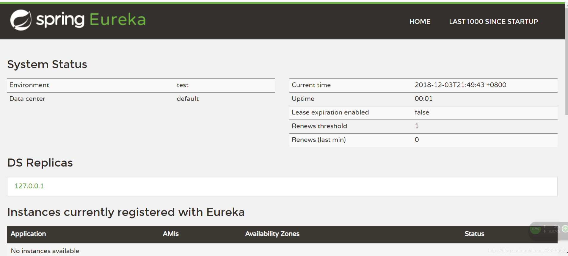Click the spring Eureka brand title
This screenshot has width=568, height=256.
(x=91, y=20)
